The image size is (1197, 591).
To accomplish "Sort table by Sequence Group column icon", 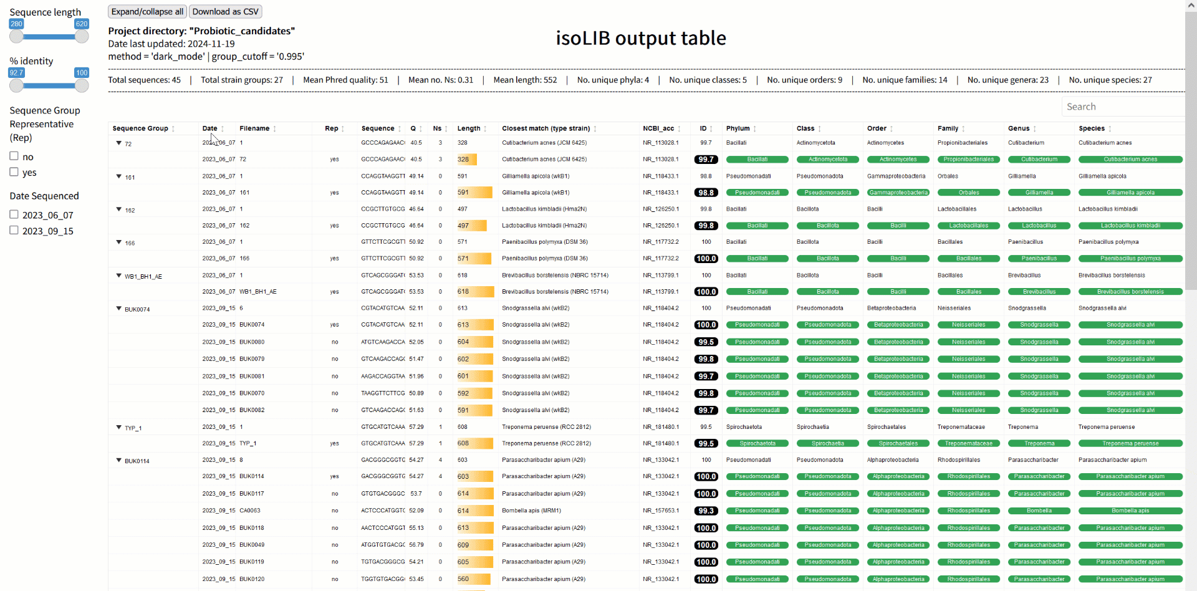I will 173,129.
